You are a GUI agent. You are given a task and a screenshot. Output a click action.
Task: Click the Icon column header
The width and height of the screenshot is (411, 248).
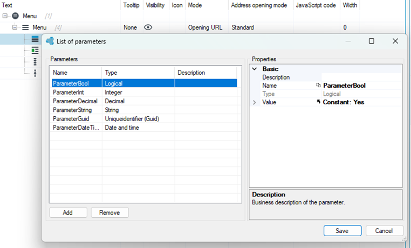point(177,5)
